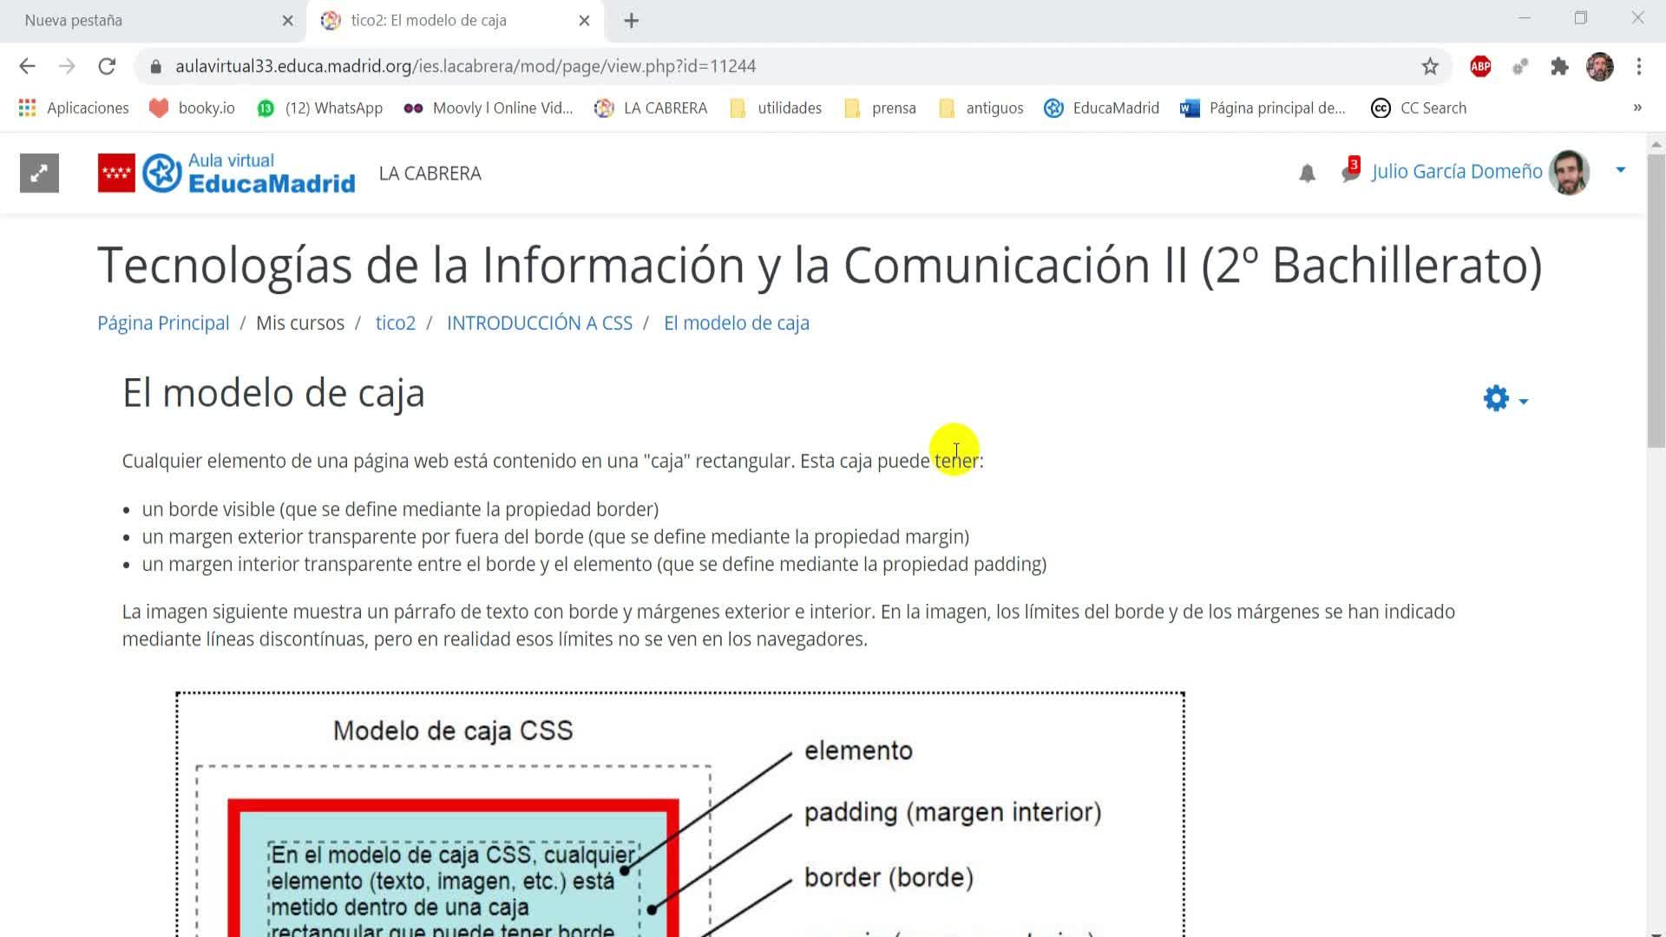Go to Página Principal breadcrumb link
1666x937 pixels.
163,323
